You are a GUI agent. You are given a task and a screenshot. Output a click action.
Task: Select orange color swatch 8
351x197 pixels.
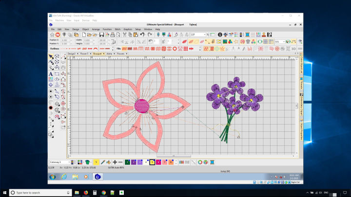pos(171,162)
